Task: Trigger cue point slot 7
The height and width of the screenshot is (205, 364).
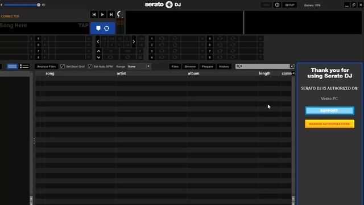Action: click(38, 51)
